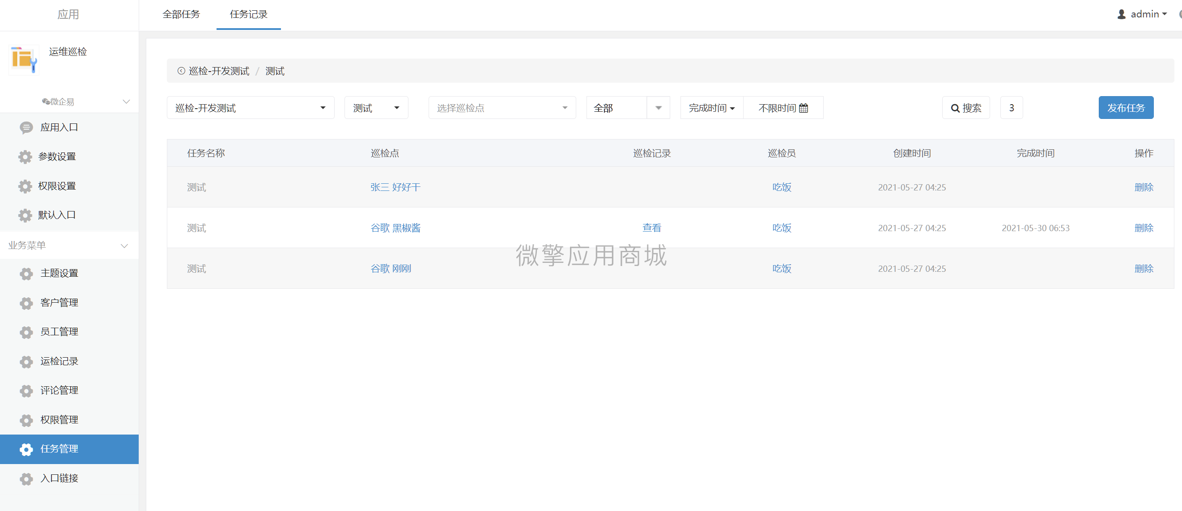This screenshot has width=1182, height=511.
Task: Click the admin user avatar icon
Action: 1122,14
